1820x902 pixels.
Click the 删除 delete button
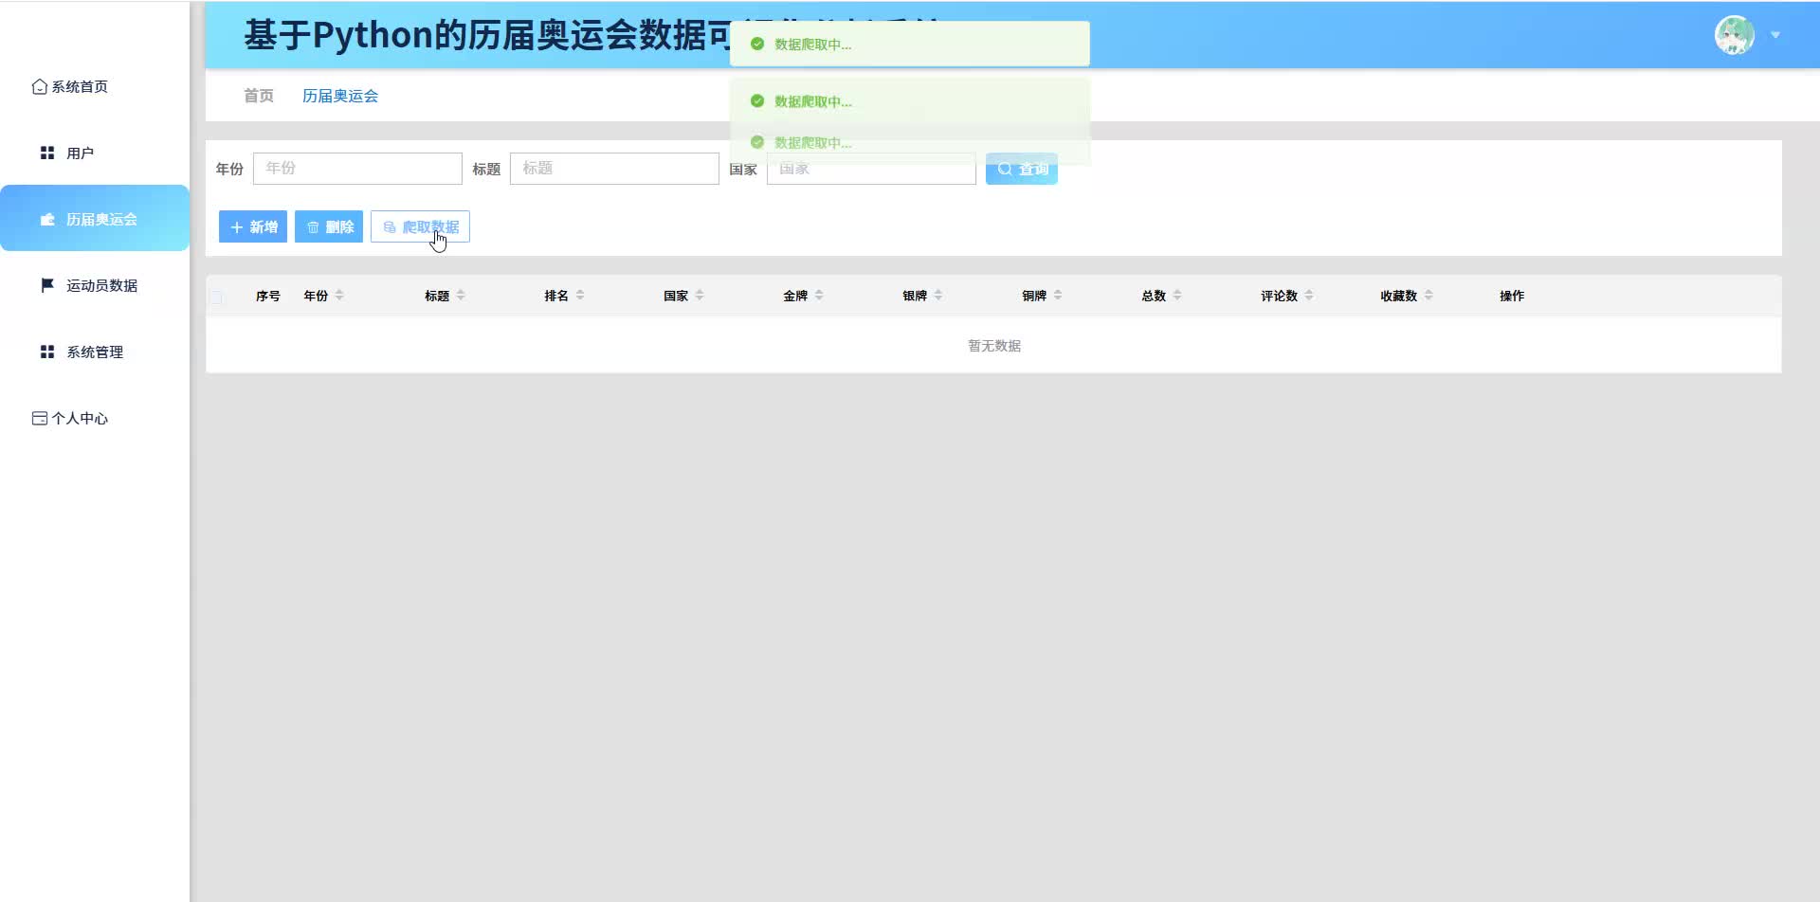(329, 226)
